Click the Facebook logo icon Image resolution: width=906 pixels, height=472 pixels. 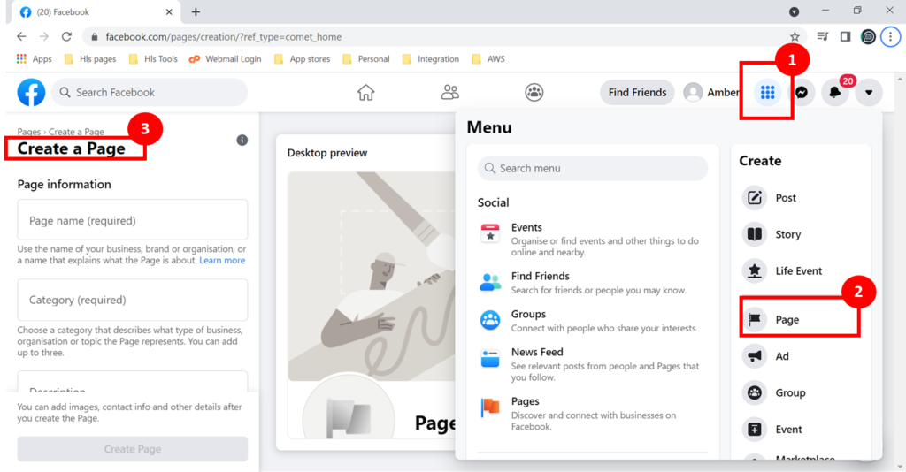coord(31,92)
